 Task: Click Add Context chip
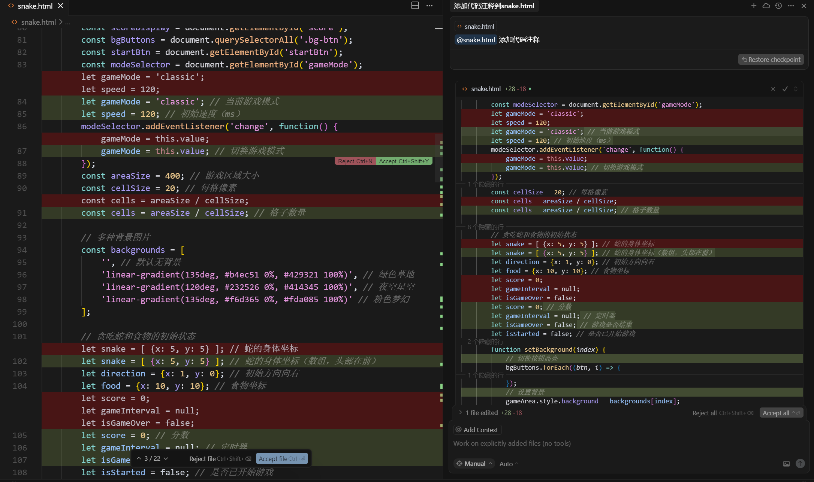477,430
